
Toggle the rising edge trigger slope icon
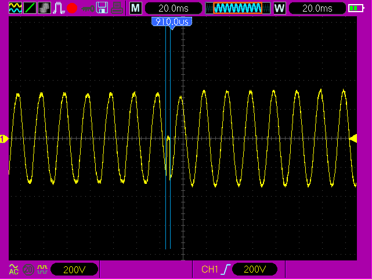225,269
